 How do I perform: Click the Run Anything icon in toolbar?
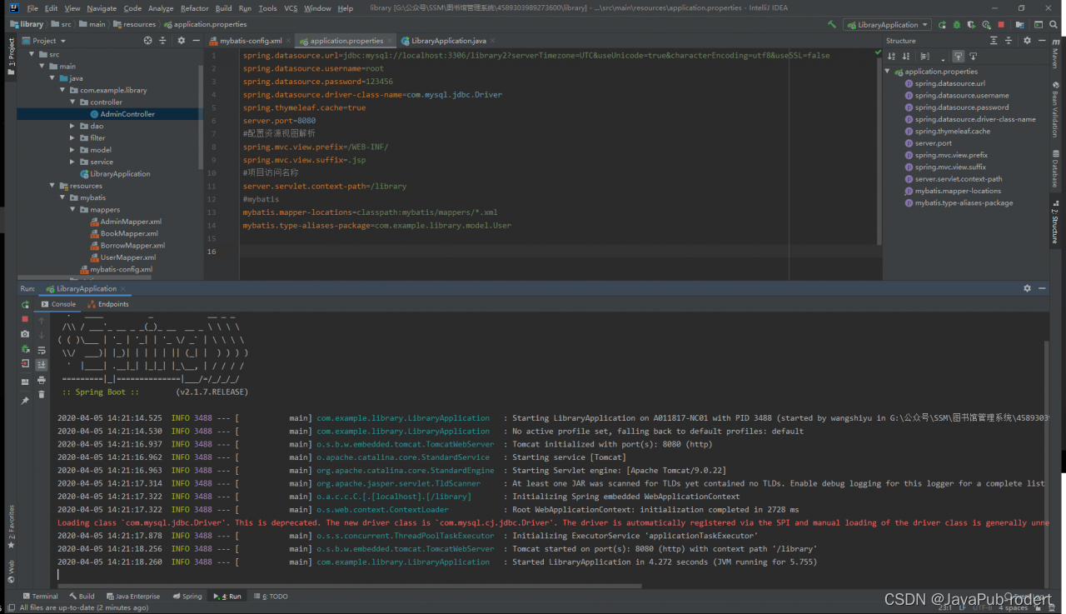click(x=1039, y=25)
